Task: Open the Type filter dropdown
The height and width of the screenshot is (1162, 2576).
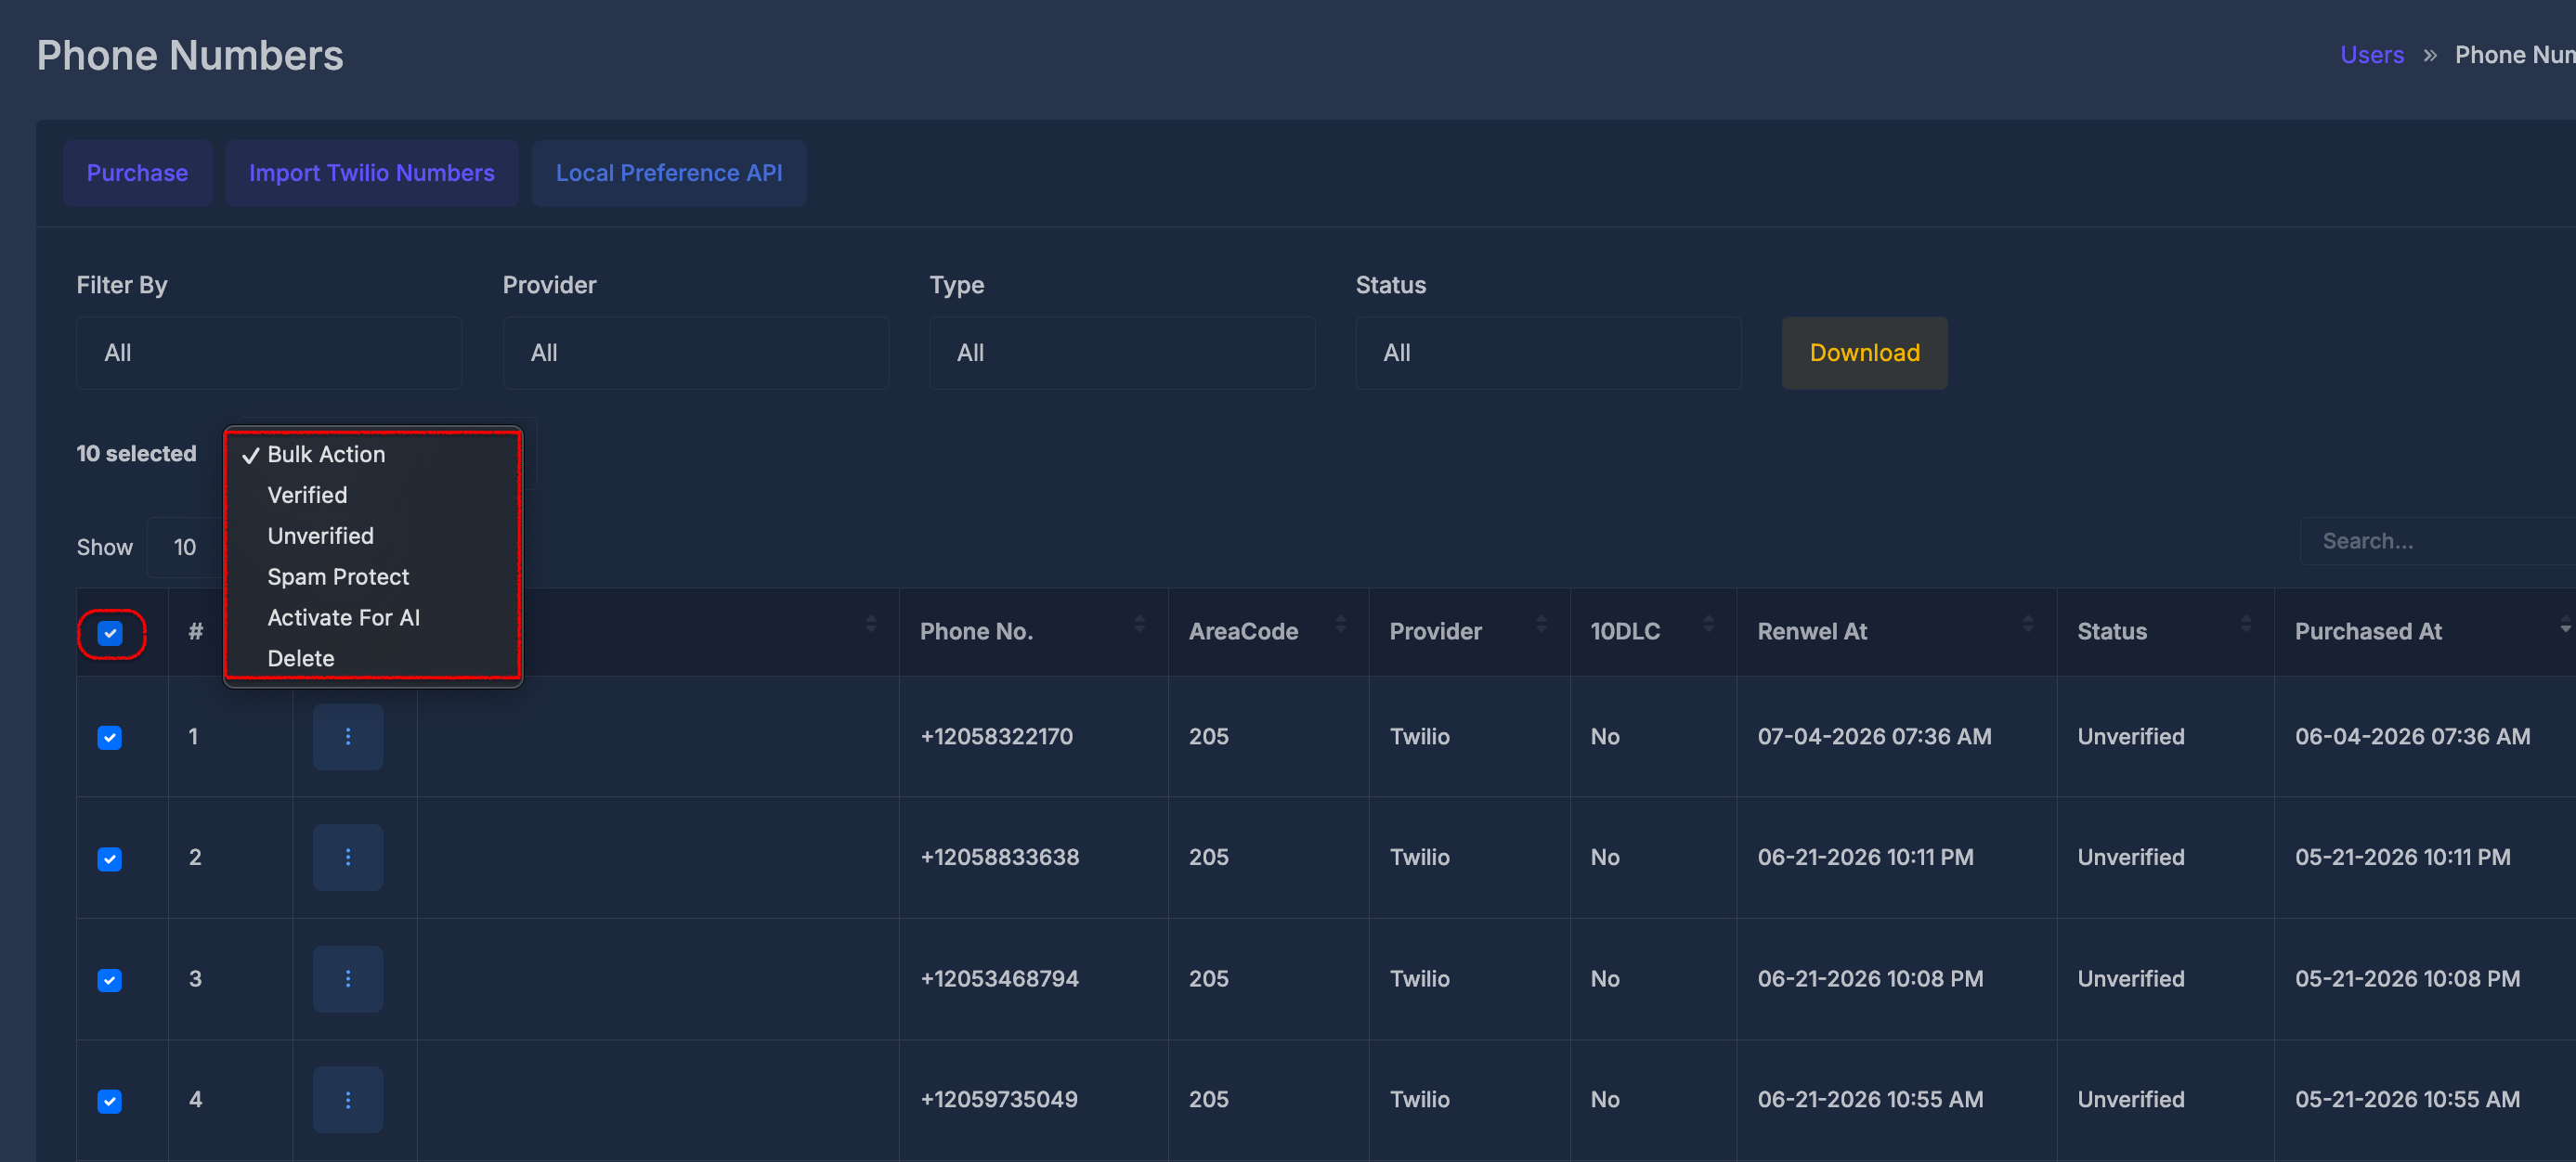Action: coord(1122,353)
